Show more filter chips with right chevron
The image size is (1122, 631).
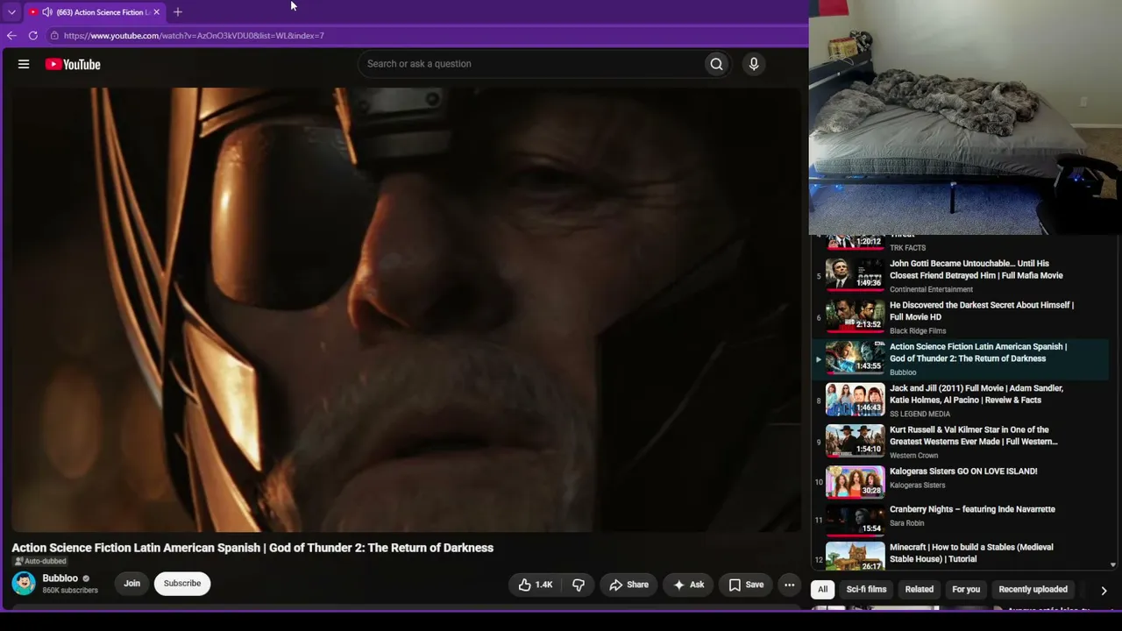1104,591
